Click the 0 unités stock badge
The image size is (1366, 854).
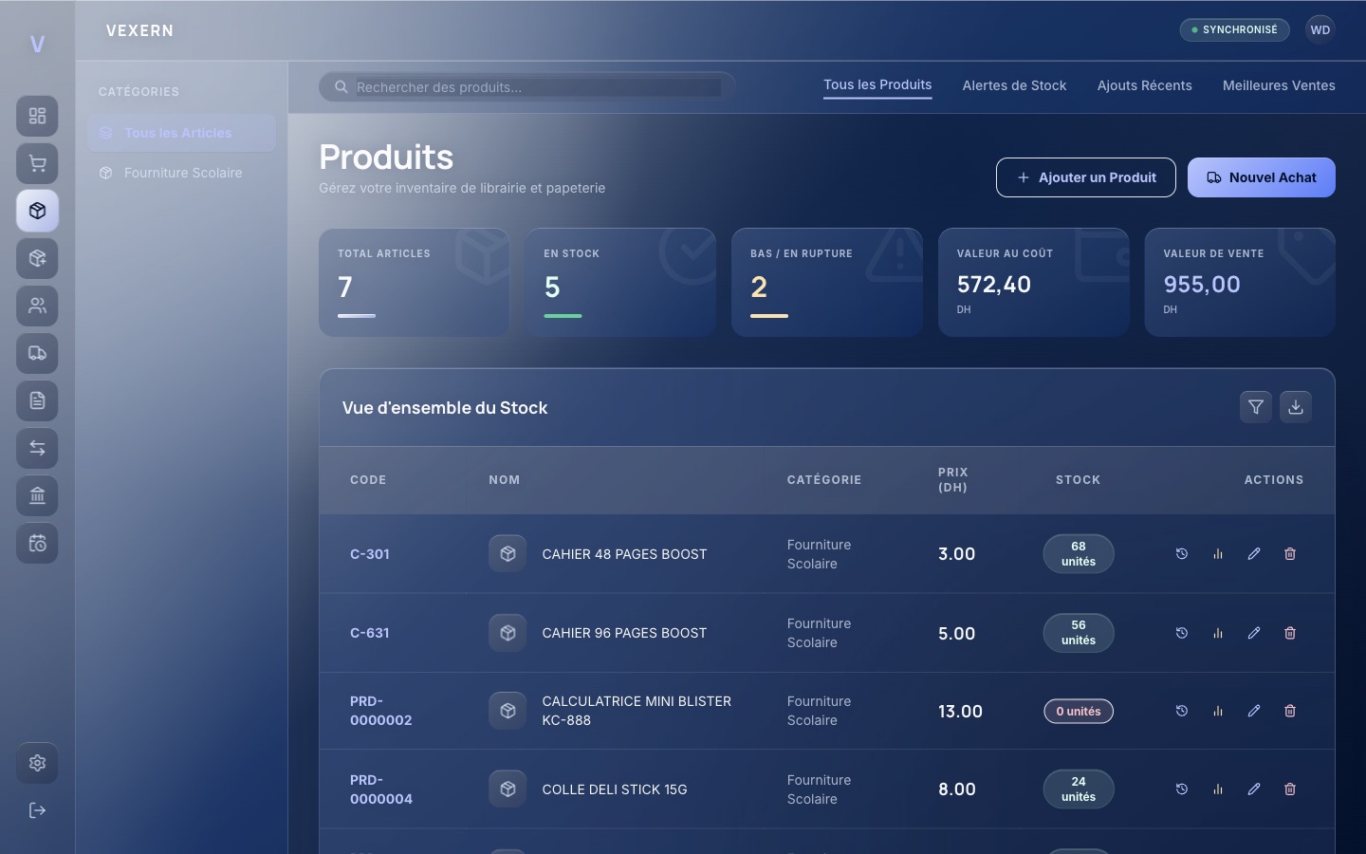point(1079,712)
